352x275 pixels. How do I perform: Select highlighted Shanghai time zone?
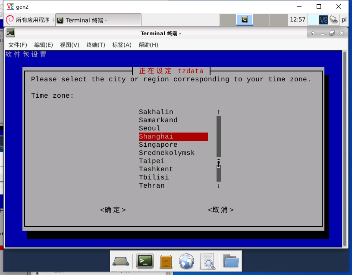click(173, 136)
